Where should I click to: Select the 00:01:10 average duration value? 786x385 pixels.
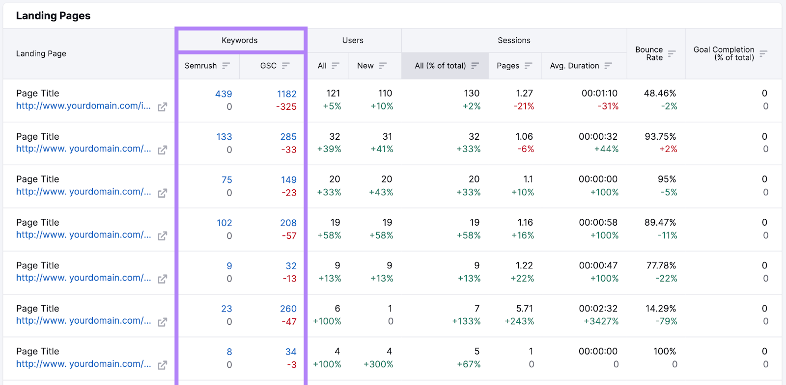click(x=599, y=93)
